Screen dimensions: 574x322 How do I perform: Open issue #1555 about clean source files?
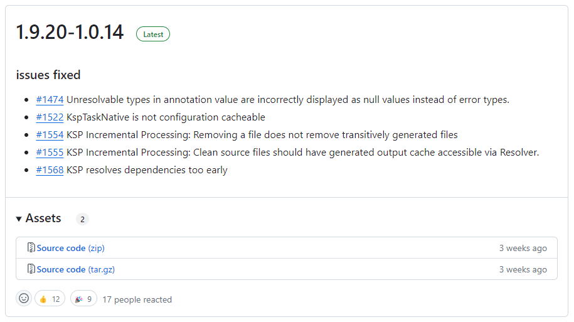(x=50, y=153)
